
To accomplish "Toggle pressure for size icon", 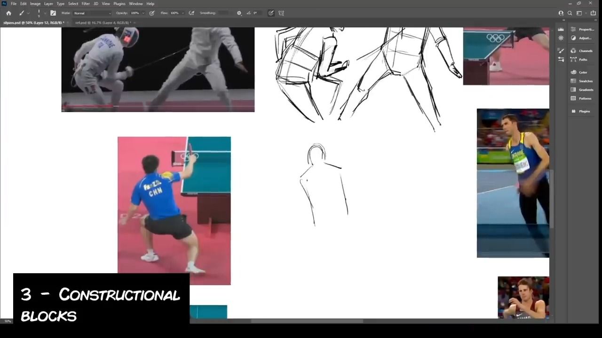I will pyautogui.click(x=271, y=13).
